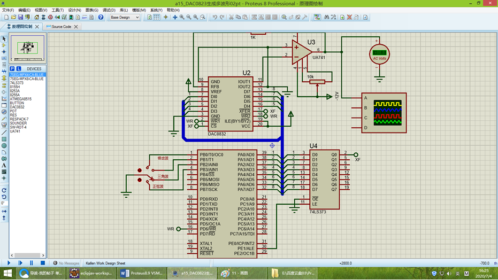Open the 调试(D) menu
498x280 pixels.
click(109, 10)
